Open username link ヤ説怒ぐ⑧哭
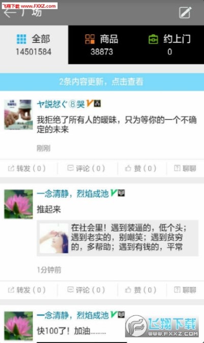The height and width of the screenshot is (343, 204). [61, 104]
